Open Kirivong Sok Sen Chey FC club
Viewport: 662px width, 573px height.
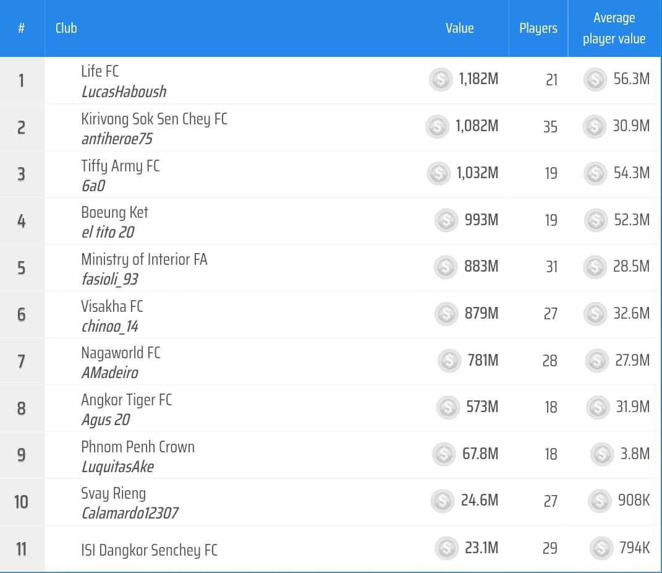tap(154, 118)
